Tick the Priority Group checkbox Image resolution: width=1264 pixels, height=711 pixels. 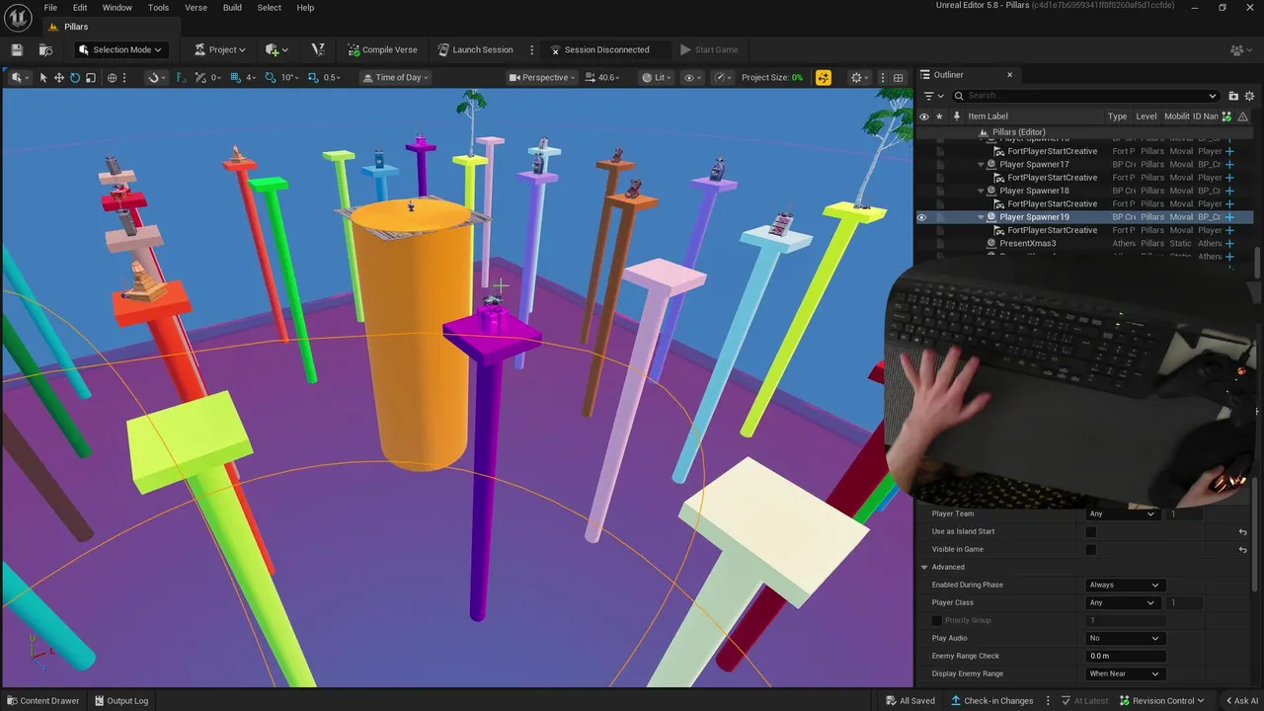pyautogui.click(x=937, y=620)
